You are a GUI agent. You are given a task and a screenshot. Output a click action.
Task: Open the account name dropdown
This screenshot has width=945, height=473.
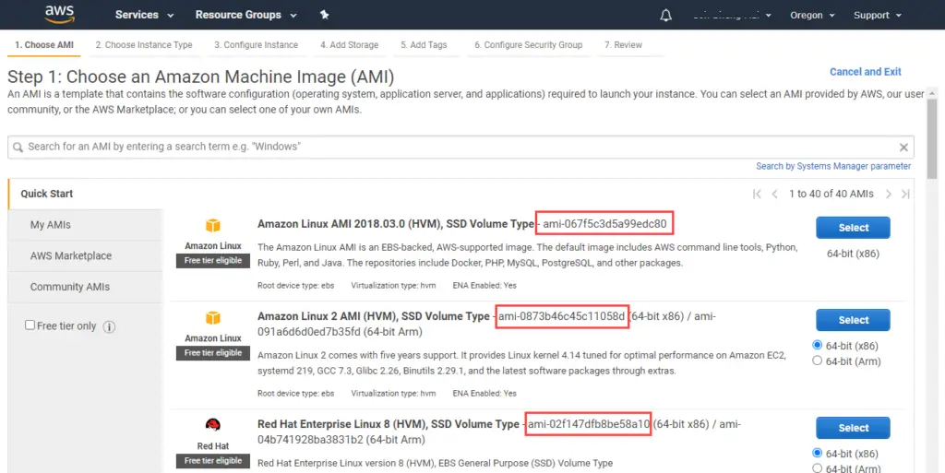pos(732,15)
